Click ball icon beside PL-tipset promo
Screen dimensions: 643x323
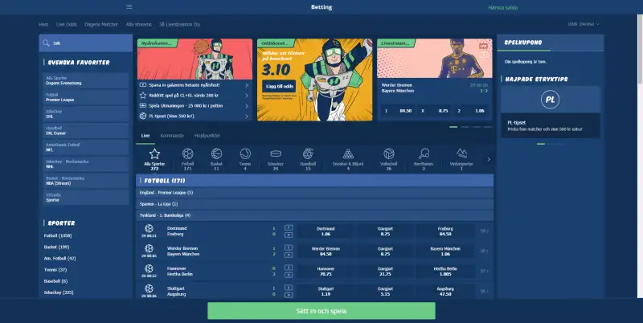143,116
